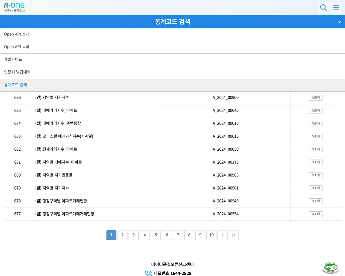Click 조회 for 오피스텔 매매가격지수 row
The image size is (345, 276).
point(316,136)
